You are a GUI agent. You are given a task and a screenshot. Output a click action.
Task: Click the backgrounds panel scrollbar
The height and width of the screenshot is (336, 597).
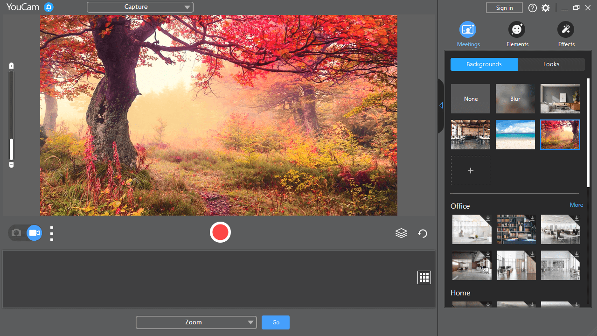588,133
